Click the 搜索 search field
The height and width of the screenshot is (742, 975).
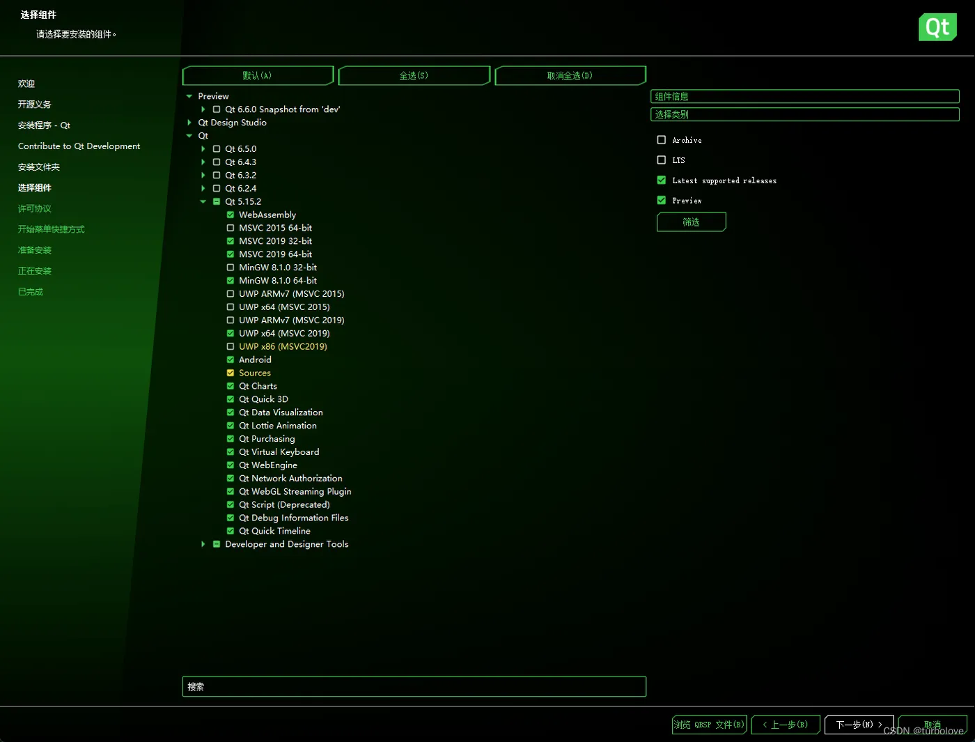pyautogui.click(x=414, y=686)
